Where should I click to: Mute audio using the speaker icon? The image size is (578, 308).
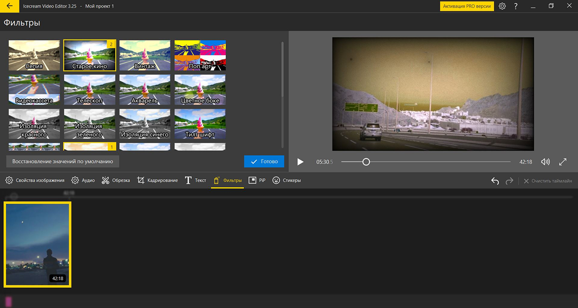click(x=546, y=162)
